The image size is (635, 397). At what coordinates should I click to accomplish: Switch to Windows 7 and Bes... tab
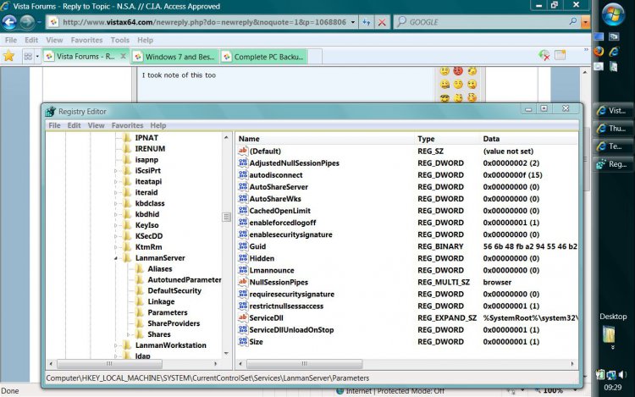(x=174, y=57)
